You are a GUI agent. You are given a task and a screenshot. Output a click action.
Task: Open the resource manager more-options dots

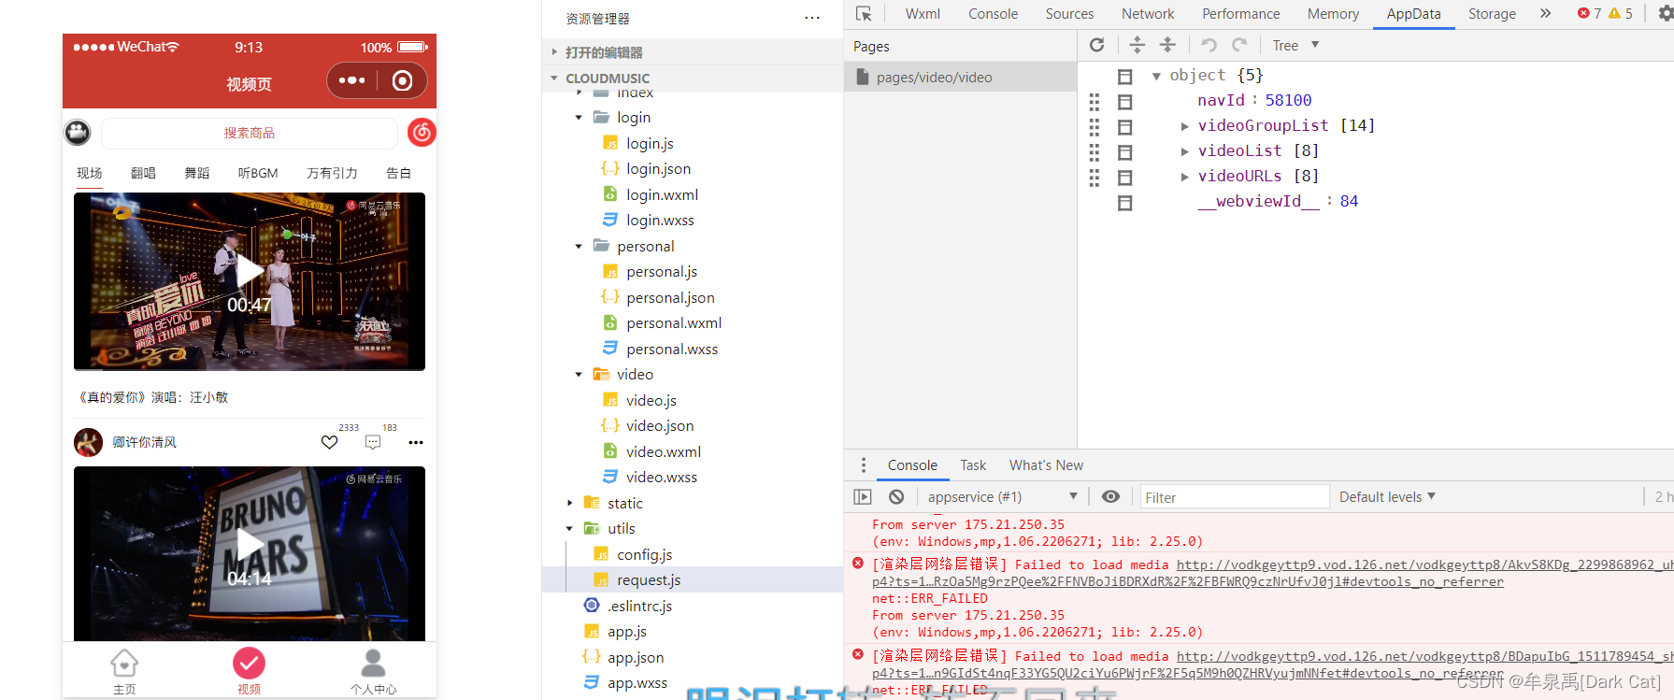[x=812, y=18]
